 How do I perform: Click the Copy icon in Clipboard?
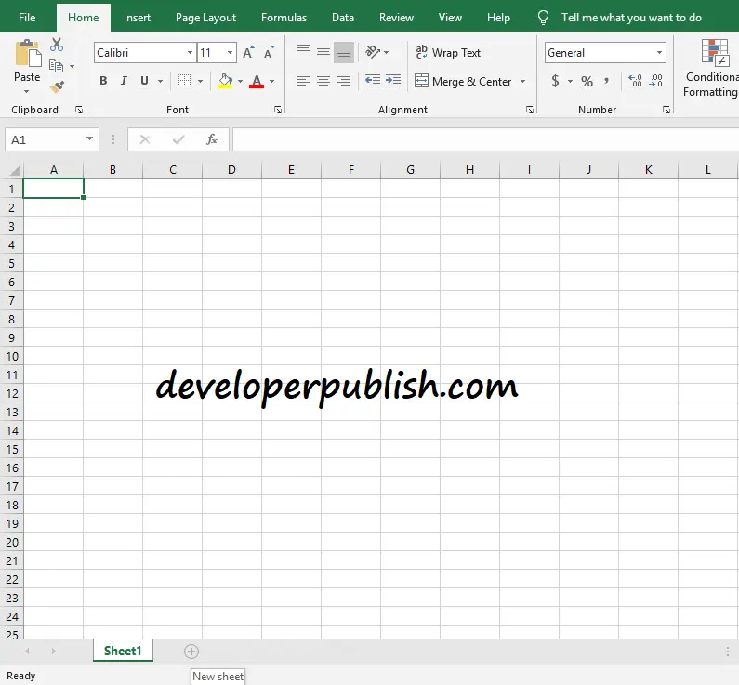56,66
